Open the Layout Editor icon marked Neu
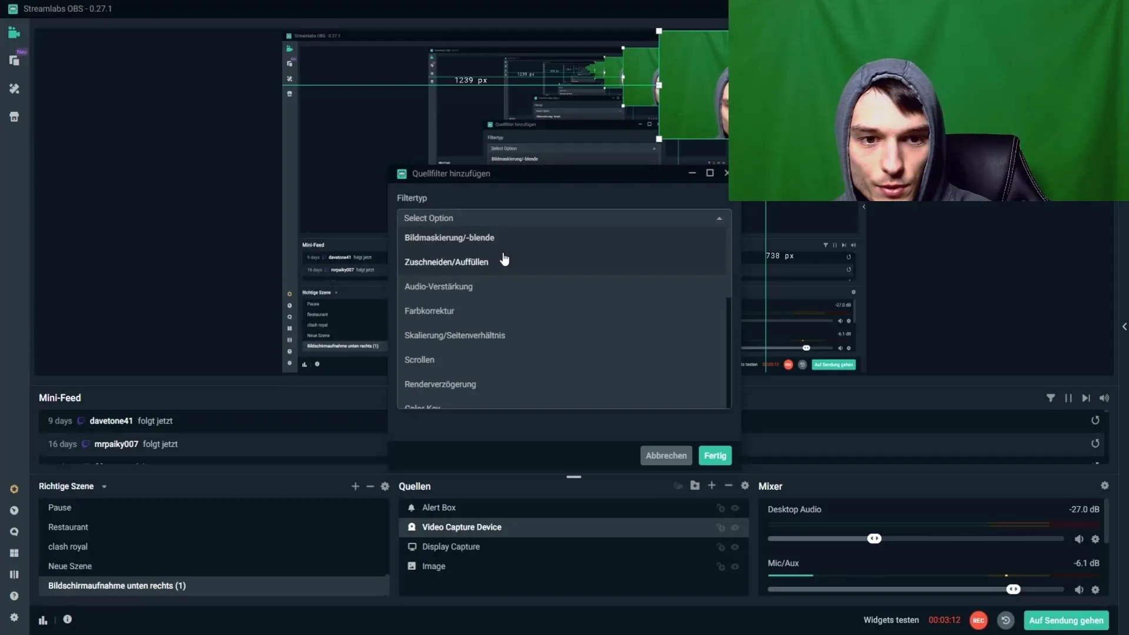1129x635 pixels. pos(14,60)
